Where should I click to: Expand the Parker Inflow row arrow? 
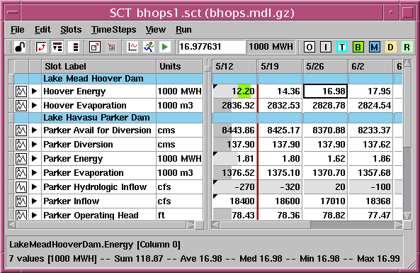34,201
